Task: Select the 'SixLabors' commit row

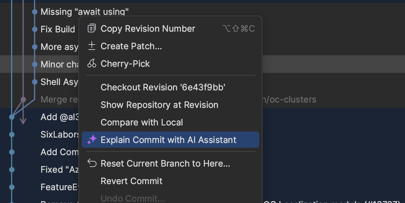Action: point(60,135)
